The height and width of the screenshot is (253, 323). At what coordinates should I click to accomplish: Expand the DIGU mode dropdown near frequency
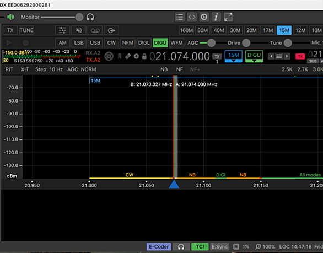(x=254, y=56)
